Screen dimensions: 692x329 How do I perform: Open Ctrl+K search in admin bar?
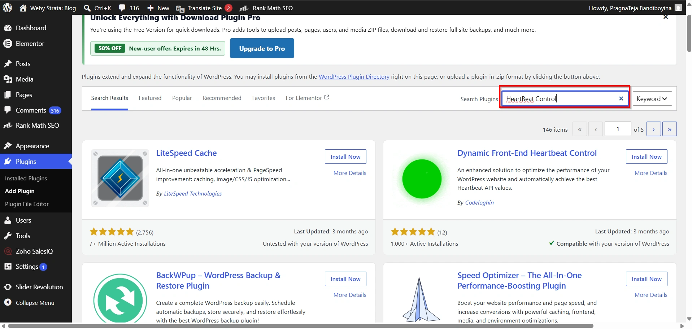97,8
